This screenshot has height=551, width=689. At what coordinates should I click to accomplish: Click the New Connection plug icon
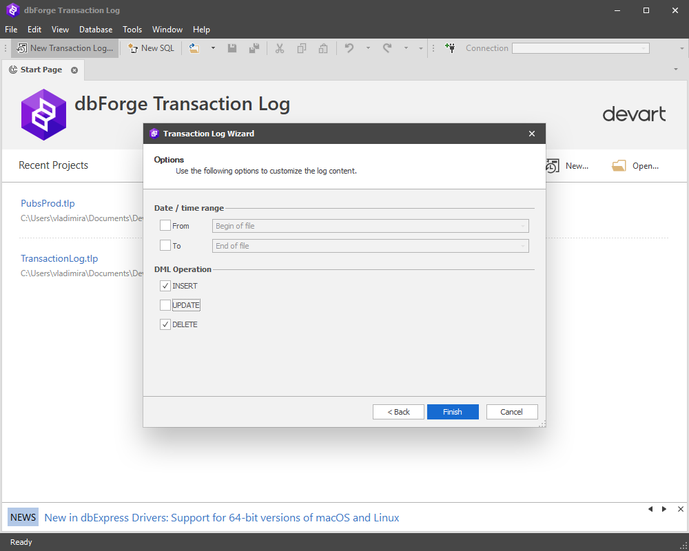tap(450, 48)
